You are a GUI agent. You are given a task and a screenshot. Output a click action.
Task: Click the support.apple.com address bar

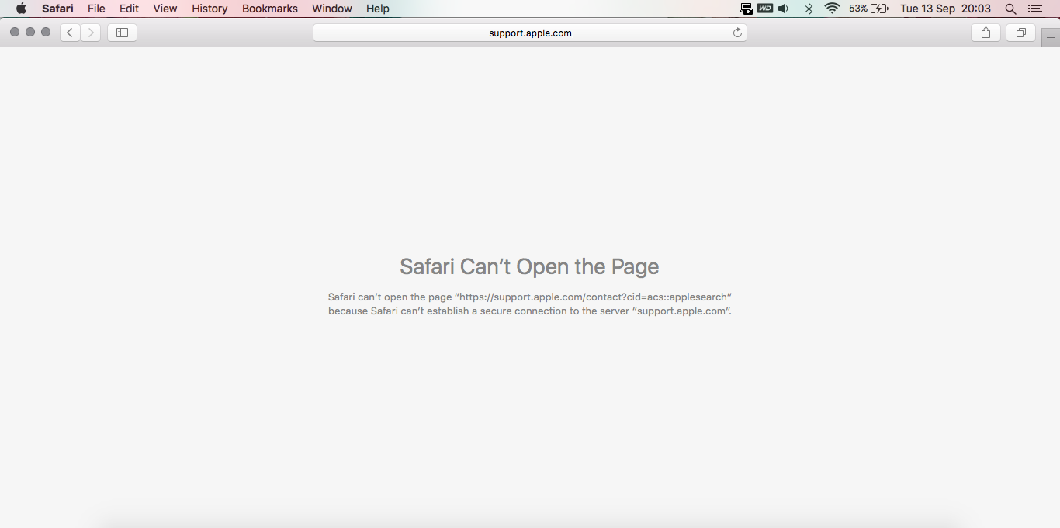click(530, 33)
